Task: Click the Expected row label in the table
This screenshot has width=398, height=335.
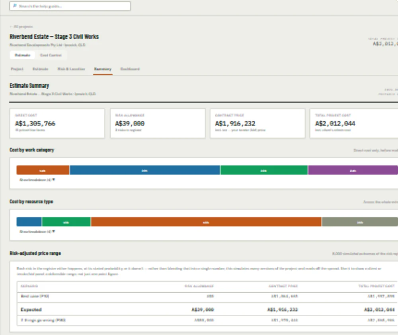Action: coord(31,310)
